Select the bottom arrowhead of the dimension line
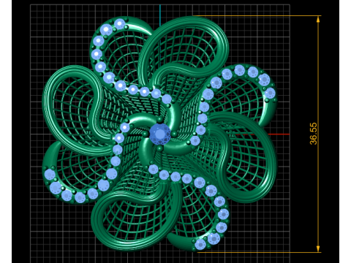 click(x=318, y=248)
